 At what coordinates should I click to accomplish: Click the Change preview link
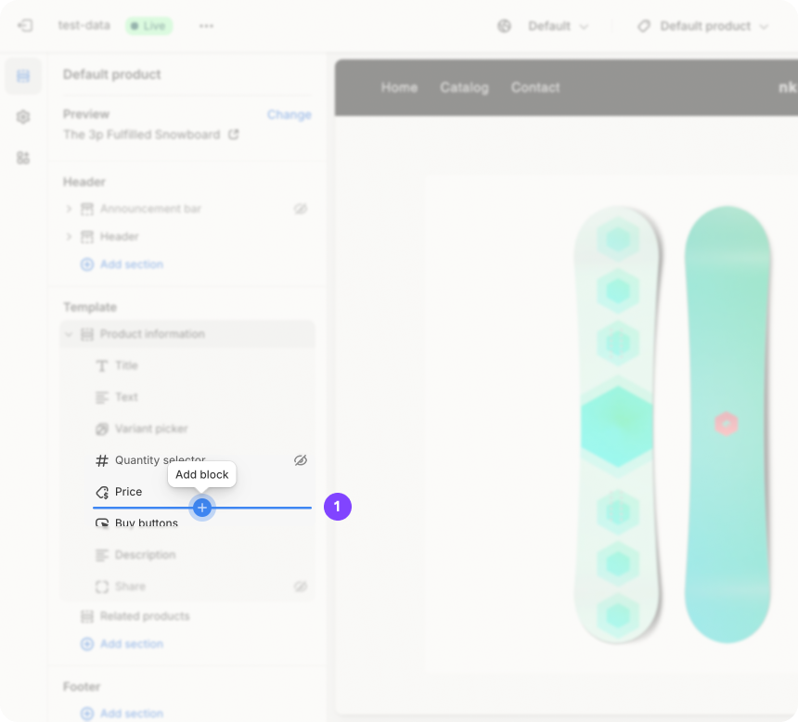(290, 114)
